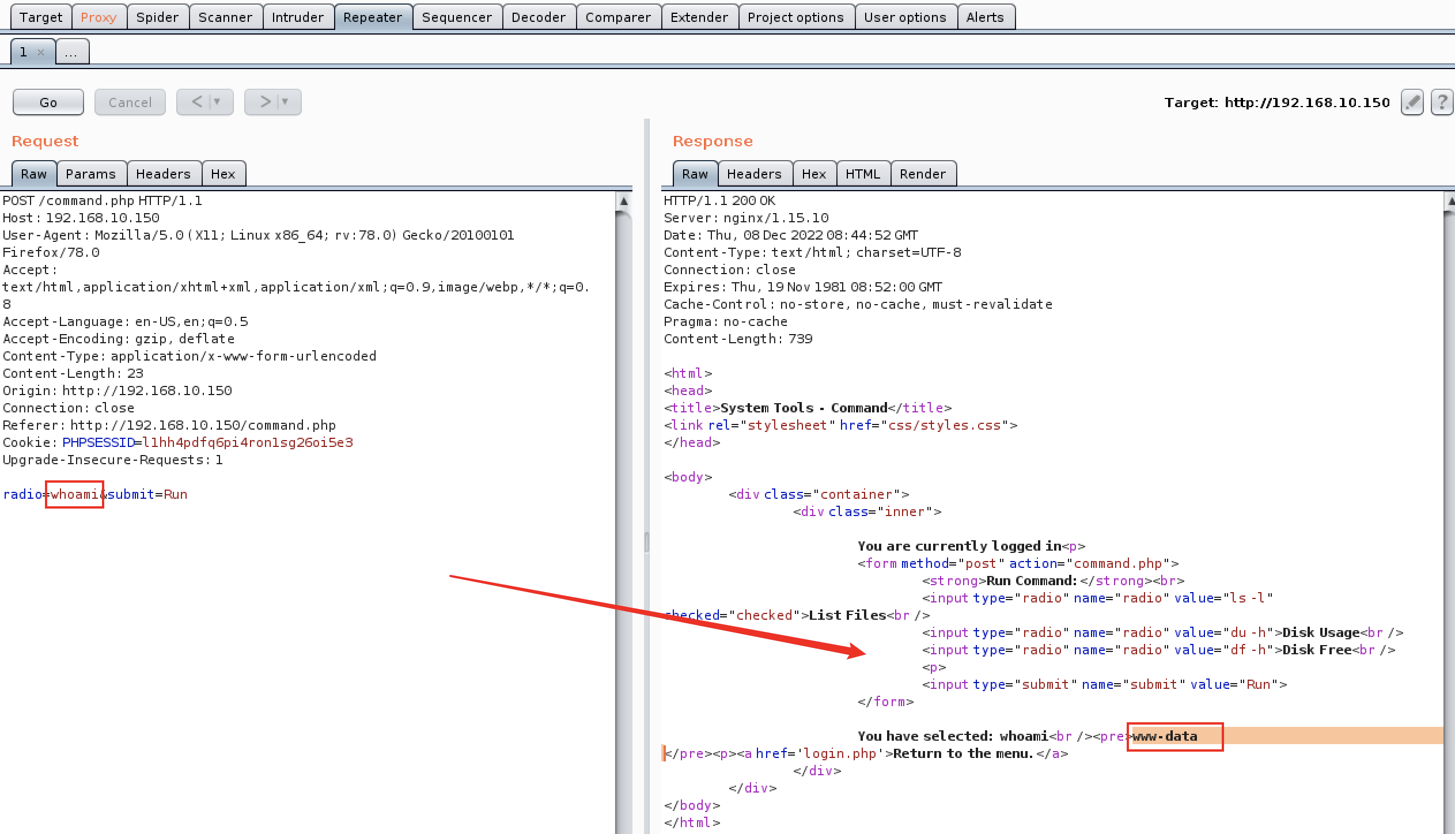The width and height of the screenshot is (1455, 834).
Task: Open the question mark help icon
Action: [1442, 103]
